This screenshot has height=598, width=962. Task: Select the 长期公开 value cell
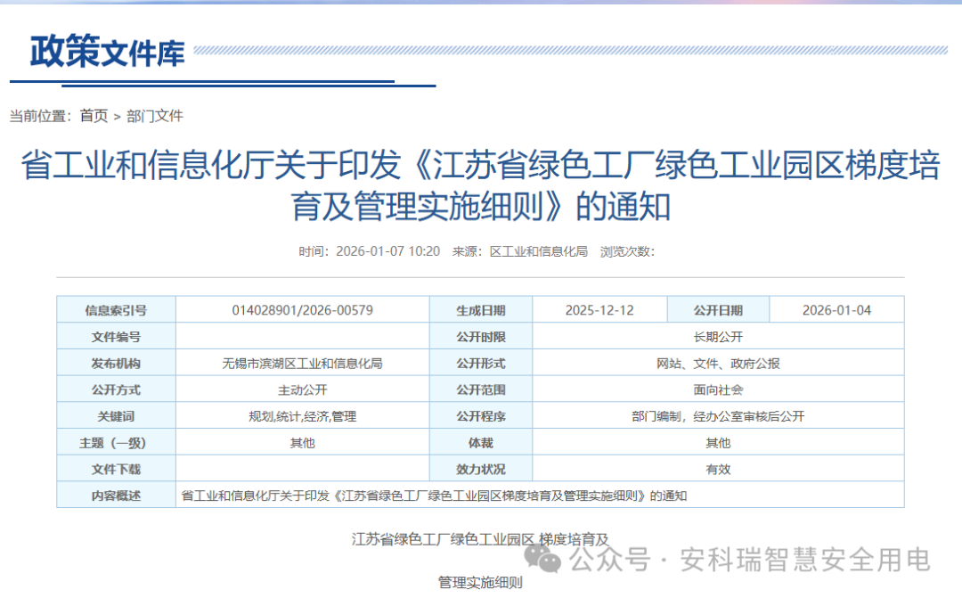pyautogui.click(x=718, y=337)
